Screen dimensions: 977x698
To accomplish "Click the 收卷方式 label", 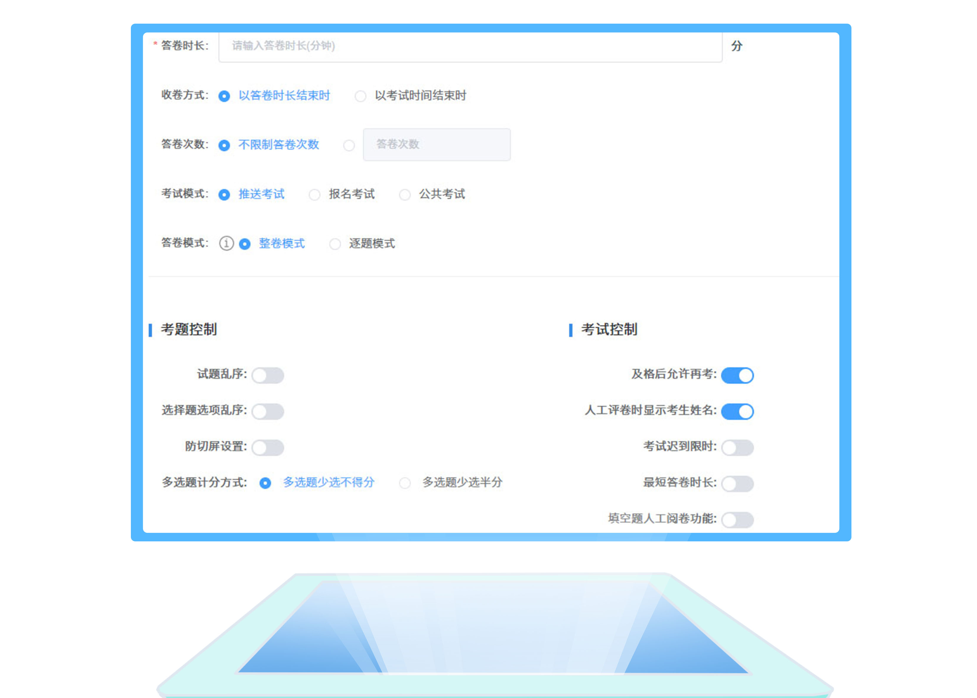I will 185,95.
